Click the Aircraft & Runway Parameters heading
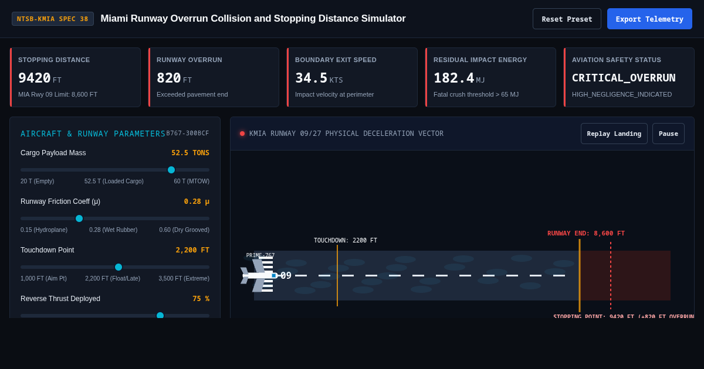704x369 pixels. point(93,134)
